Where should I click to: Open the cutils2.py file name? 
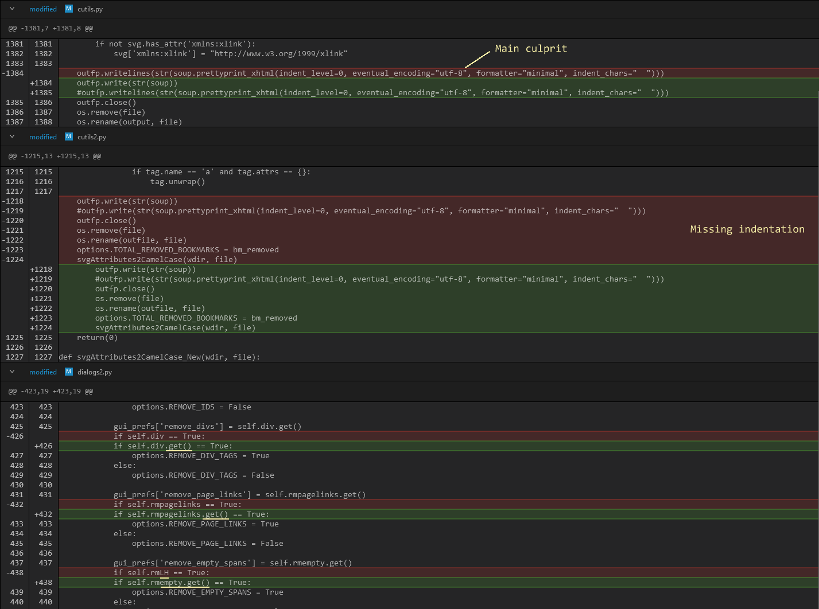click(x=92, y=137)
